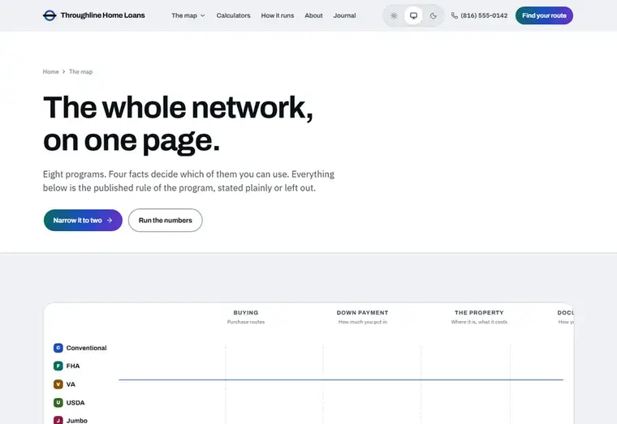Click the BUYING column heading
This screenshot has width=617, height=424.
tap(246, 313)
